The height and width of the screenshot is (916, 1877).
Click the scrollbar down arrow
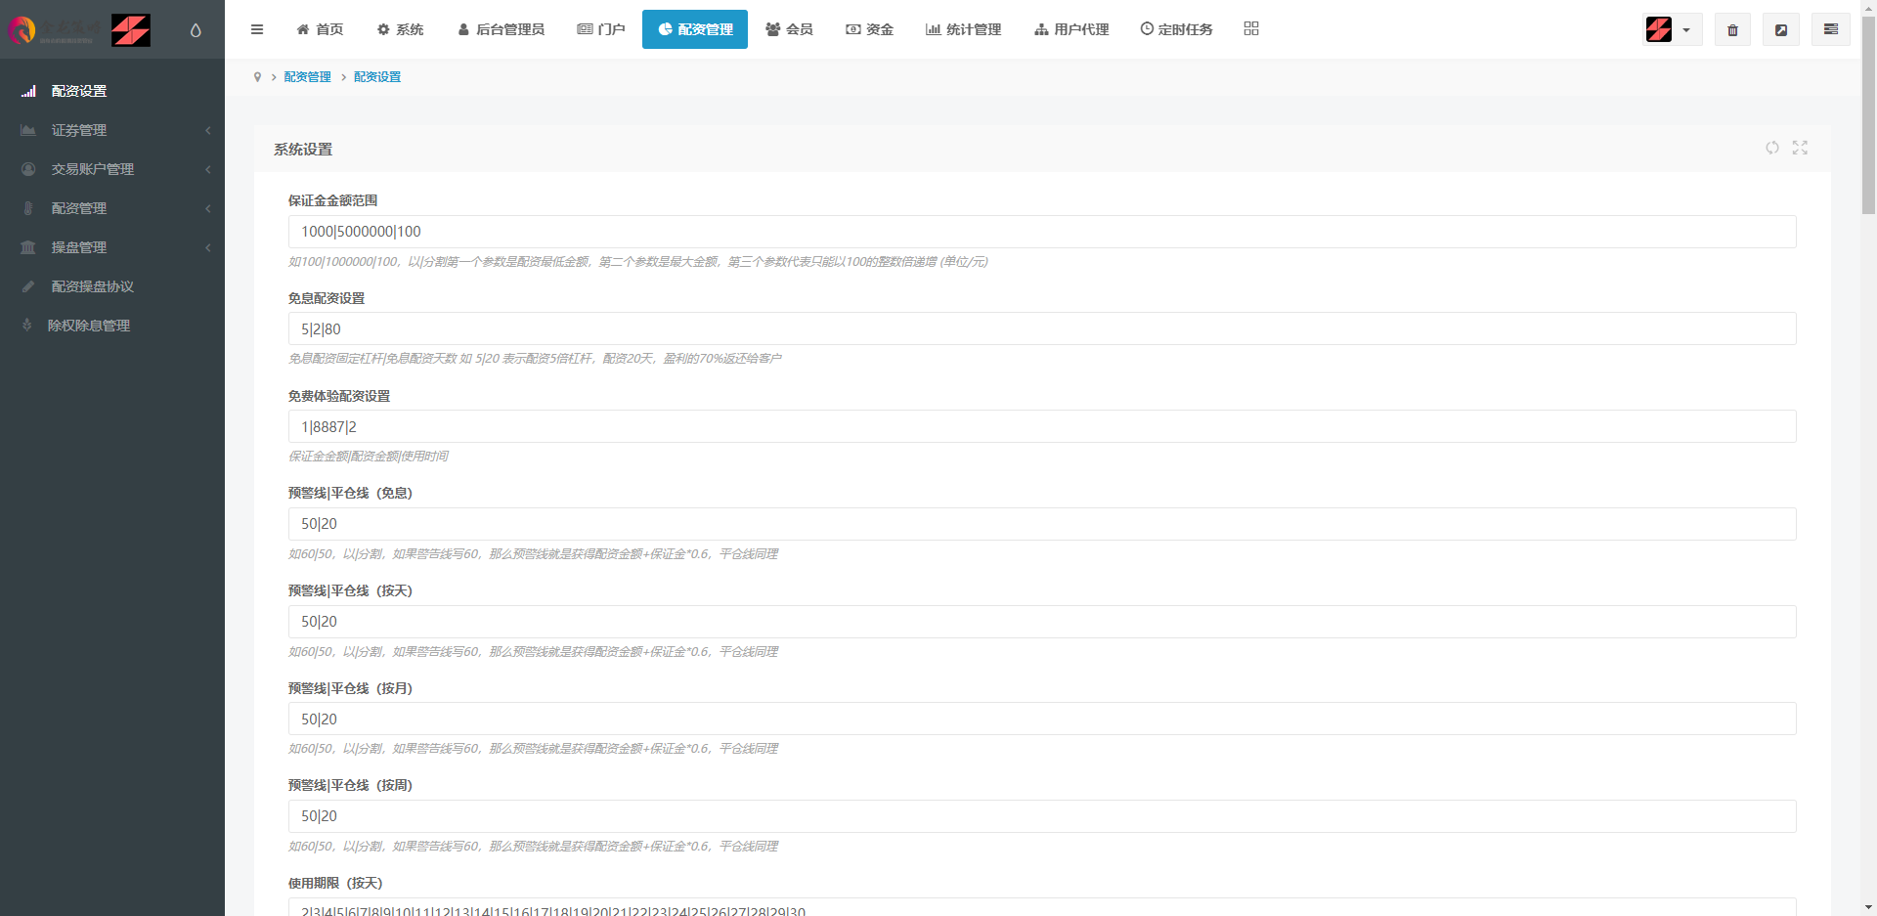point(1868,907)
